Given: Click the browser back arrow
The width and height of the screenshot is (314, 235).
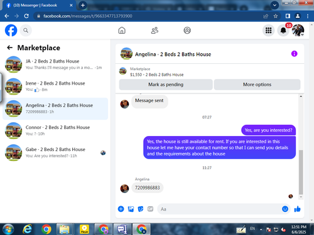Looking at the screenshot, I should tap(7, 16).
